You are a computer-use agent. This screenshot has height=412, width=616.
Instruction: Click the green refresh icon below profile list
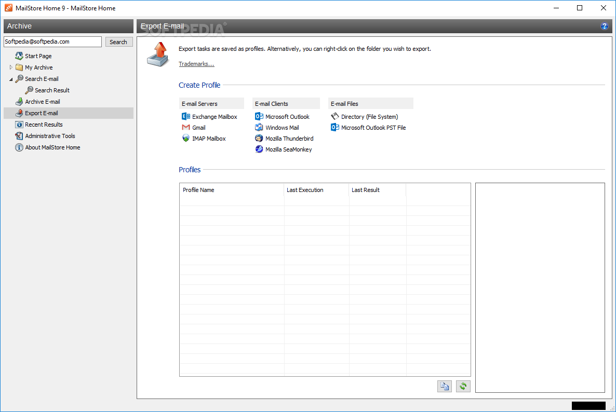coord(463,386)
